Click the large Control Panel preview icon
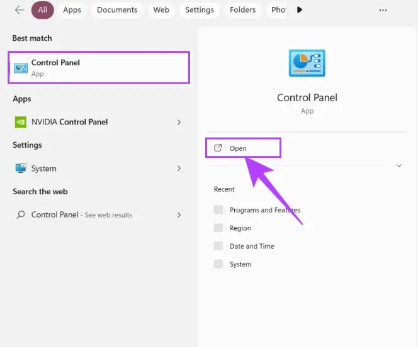Image resolution: width=418 pixels, height=347 pixels. tap(307, 63)
